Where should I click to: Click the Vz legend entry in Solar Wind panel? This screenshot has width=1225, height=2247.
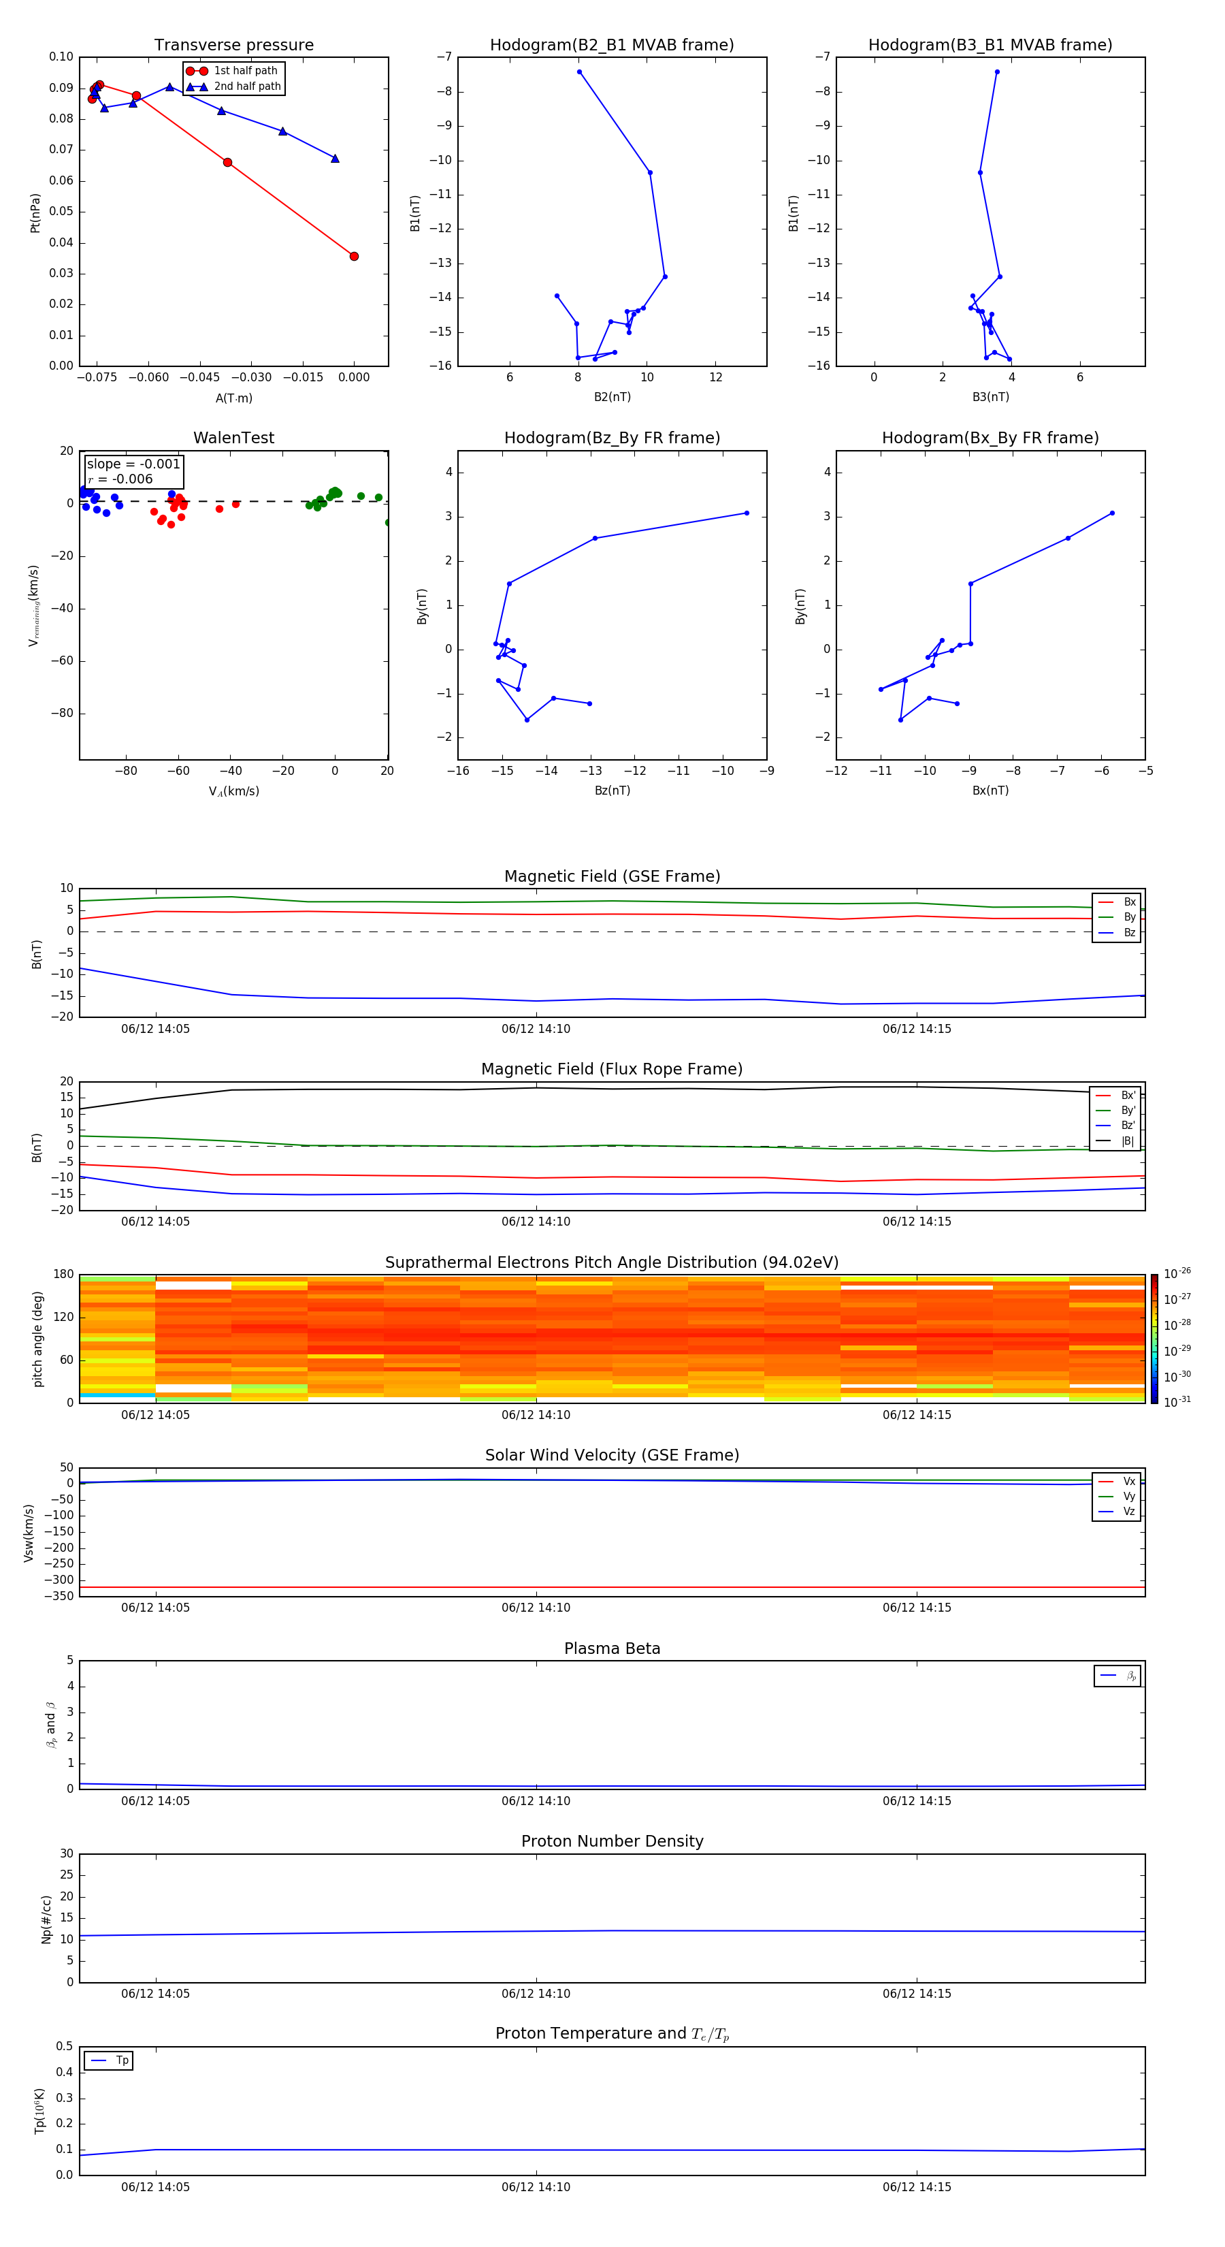point(1117,1511)
